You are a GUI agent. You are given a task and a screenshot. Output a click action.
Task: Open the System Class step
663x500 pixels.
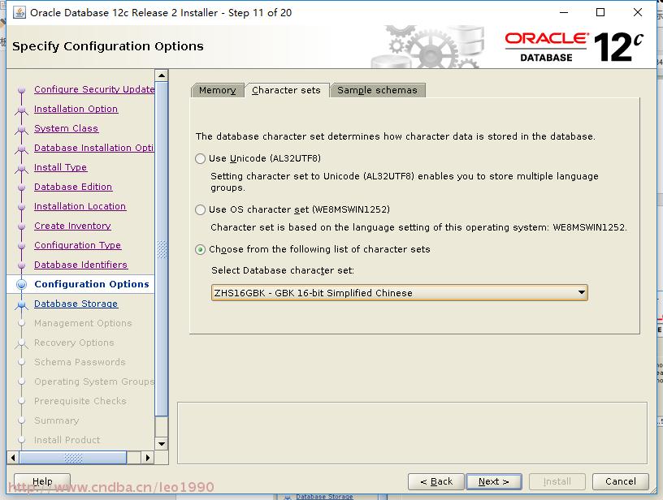(x=67, y=128)
